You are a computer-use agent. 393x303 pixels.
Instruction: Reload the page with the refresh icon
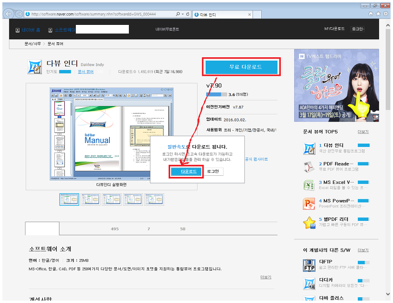(x=187, y=14)
